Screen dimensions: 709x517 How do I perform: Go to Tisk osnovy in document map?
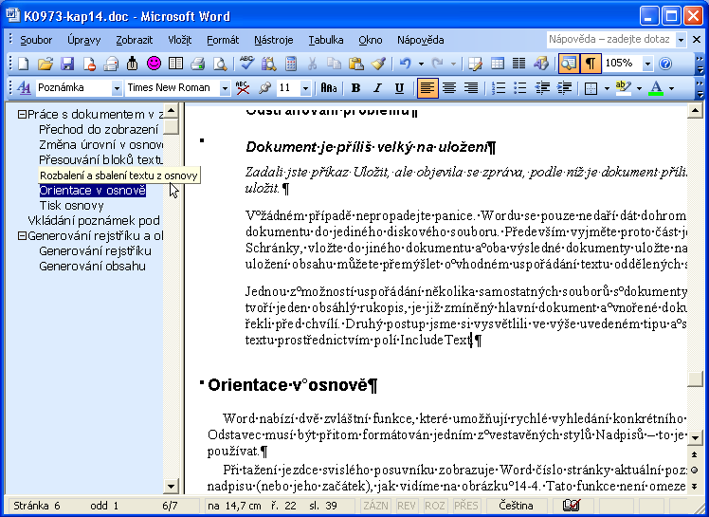point(71,206)
